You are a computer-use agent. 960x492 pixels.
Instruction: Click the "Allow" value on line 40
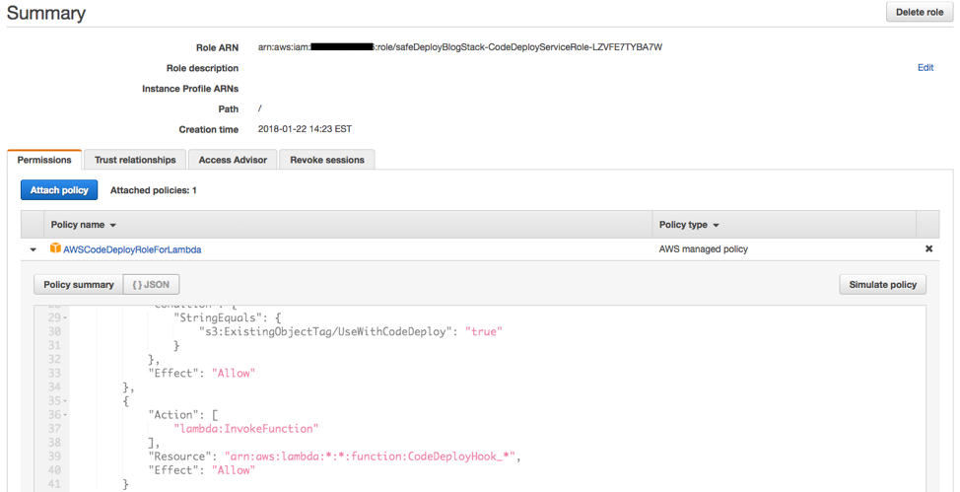click(x=232, y=470)
